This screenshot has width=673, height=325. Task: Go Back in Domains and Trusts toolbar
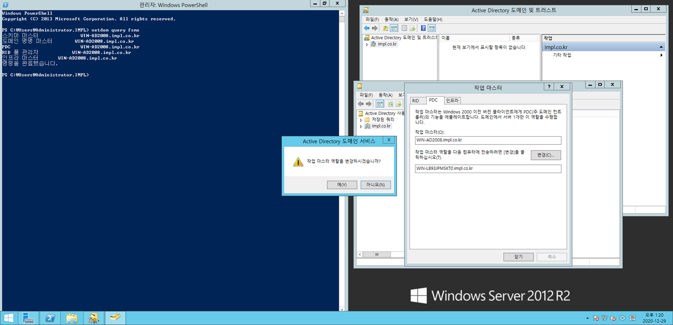[x=367, y=28]
